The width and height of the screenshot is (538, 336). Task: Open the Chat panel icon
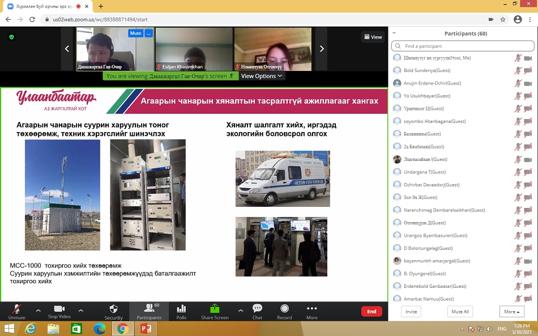(x=257, y=309)
